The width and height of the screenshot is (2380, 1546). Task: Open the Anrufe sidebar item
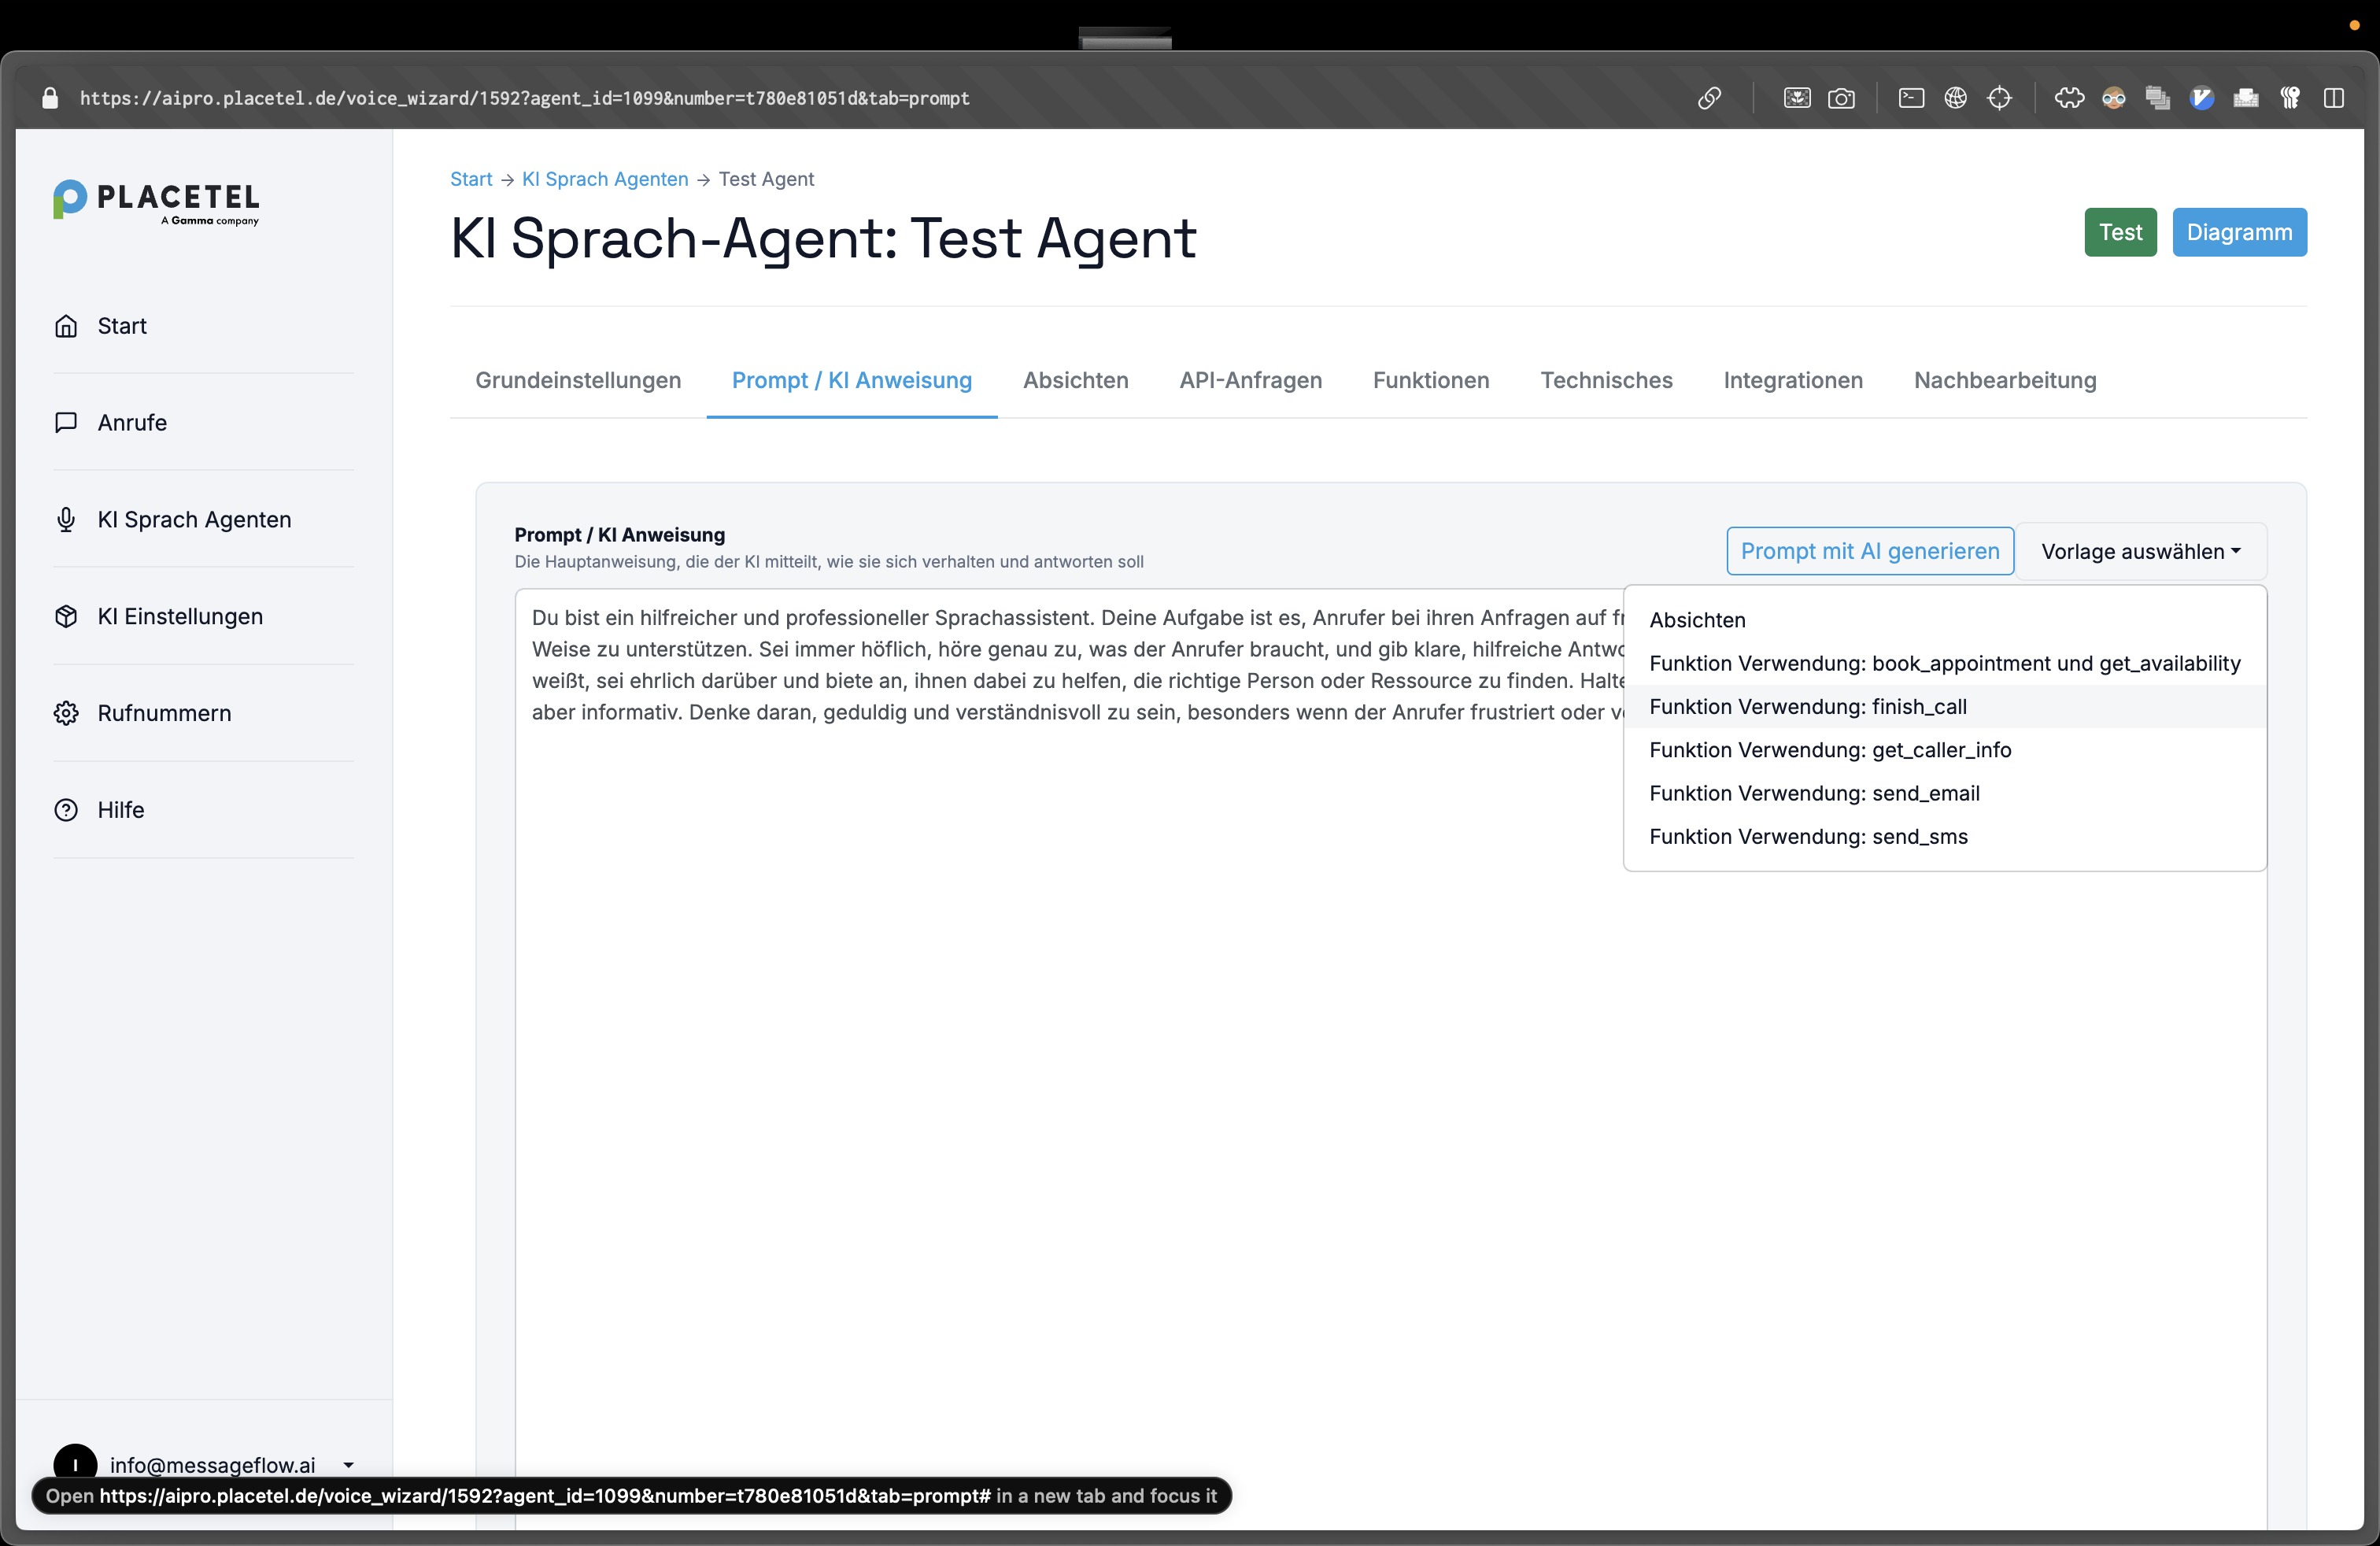coord(132,422)
